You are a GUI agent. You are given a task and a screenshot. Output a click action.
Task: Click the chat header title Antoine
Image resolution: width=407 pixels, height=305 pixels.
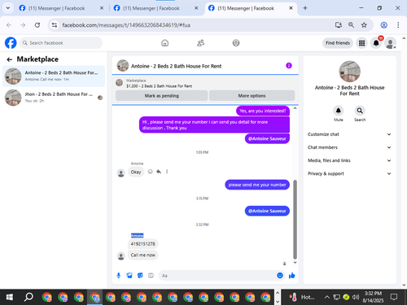pos(176,66)
